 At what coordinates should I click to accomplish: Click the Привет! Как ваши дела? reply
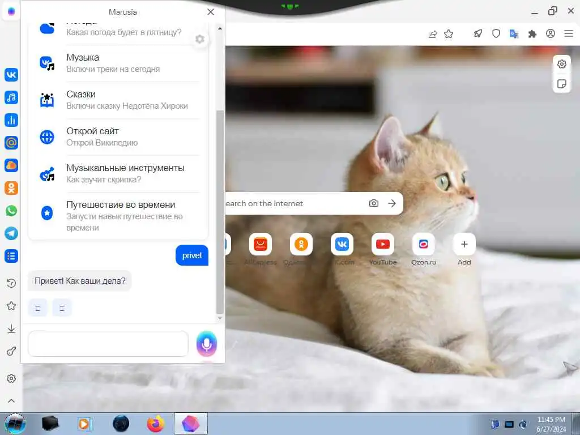79,281
